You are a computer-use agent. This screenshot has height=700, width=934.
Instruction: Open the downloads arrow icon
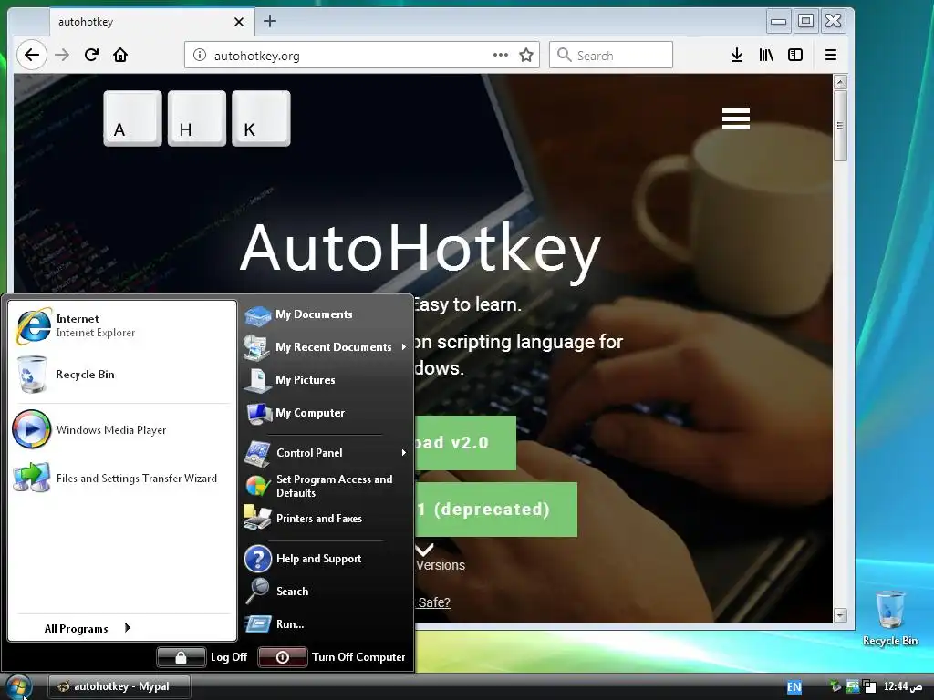point(737,56)
